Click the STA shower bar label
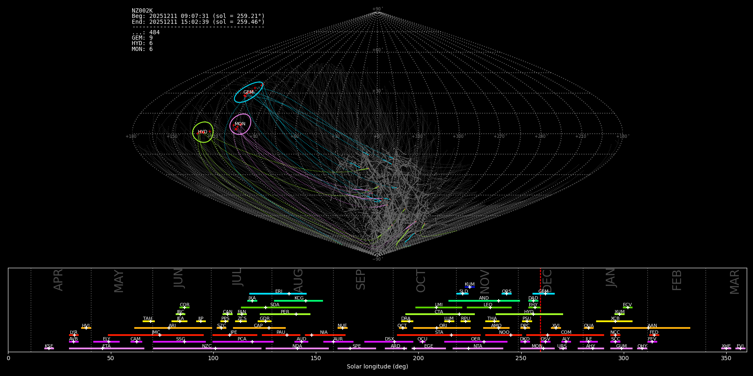The height and width of the screenshot is (376, 753). [439, 333]
